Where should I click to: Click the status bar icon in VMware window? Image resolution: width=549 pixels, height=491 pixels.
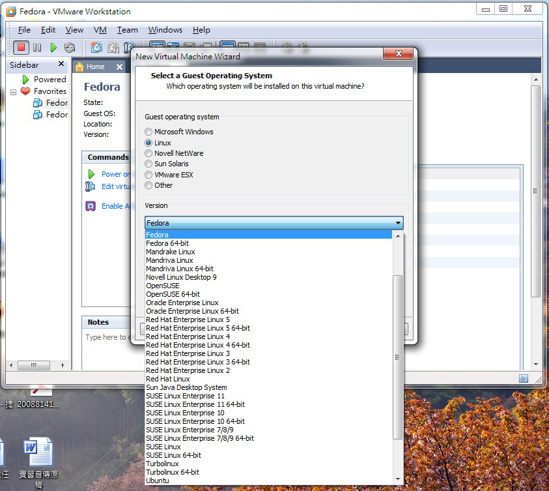524,378
